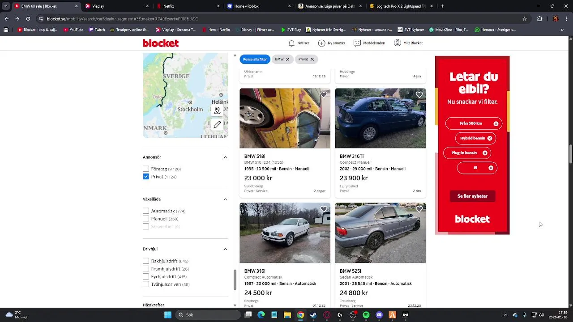Favorite the BMW 316i listing heart
Image resolution: width=573 pixels, height=322 pixels.
click(324, 209)
